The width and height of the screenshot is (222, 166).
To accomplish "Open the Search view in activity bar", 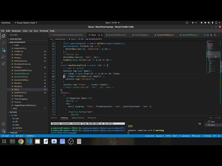I will 3,43.
